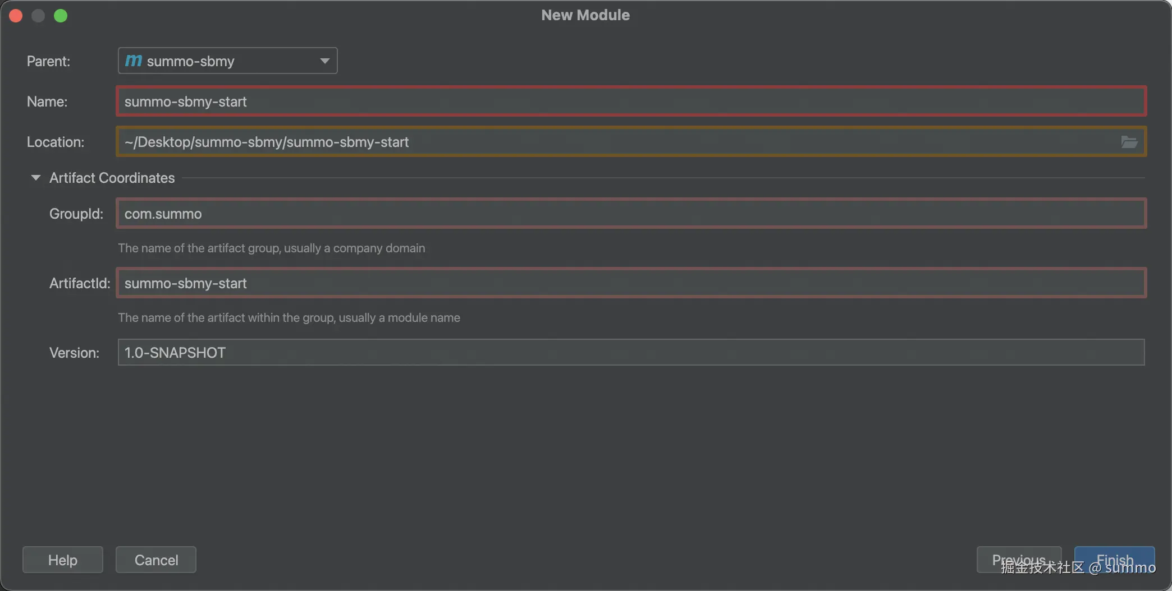
Task: Click the Maven 'm' icon in Parent selector
Action: 133,61
